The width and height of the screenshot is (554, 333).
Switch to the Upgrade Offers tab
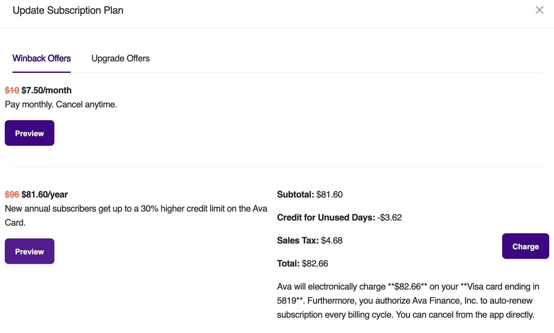coord(121,58)
